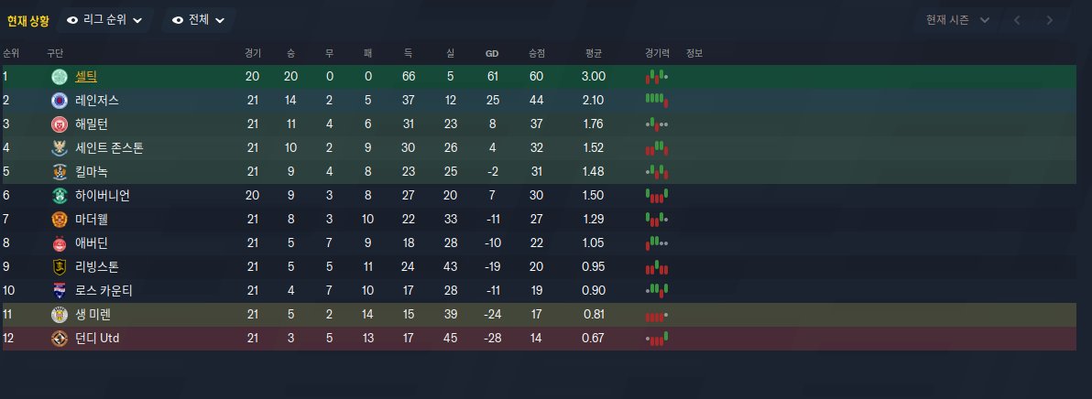Open the 셀틱 team link

click(86, 77)
